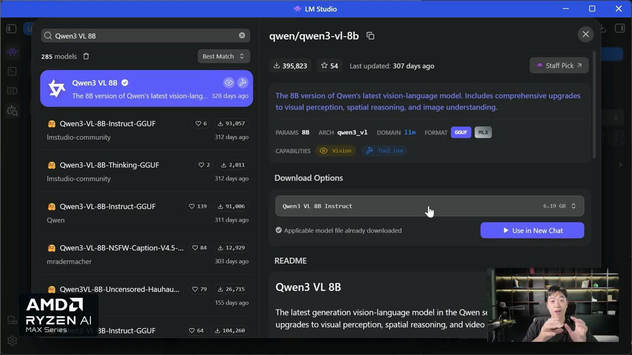Open the Staff Pick link
Screen dimensions: 632x355
pyautogui.click(x=559, y=65)
